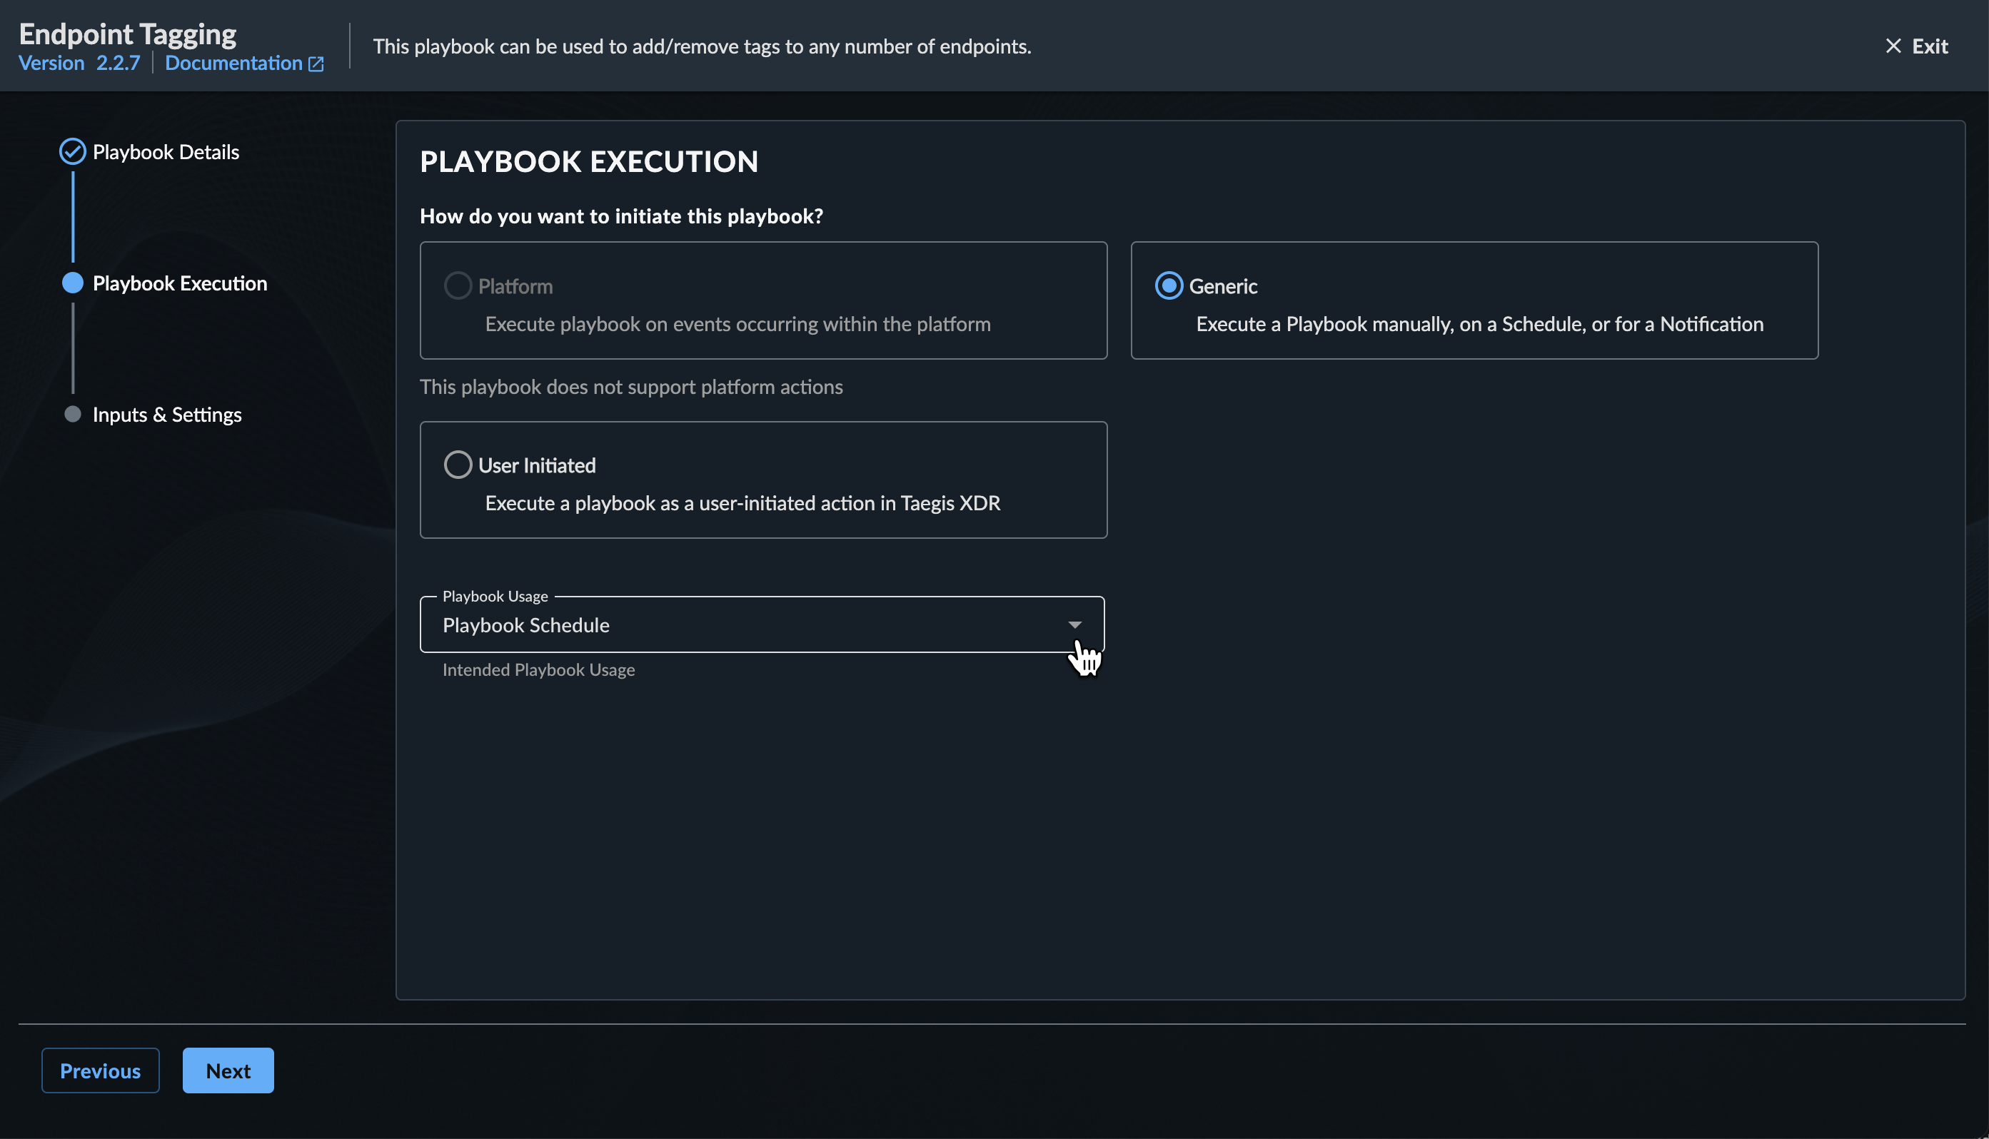Image resolution: width=1989 pixels, height=1139 pixels.
Task: Click the Playbook Execution step dot
Action: pyautogui.click(x=73, y=283)
